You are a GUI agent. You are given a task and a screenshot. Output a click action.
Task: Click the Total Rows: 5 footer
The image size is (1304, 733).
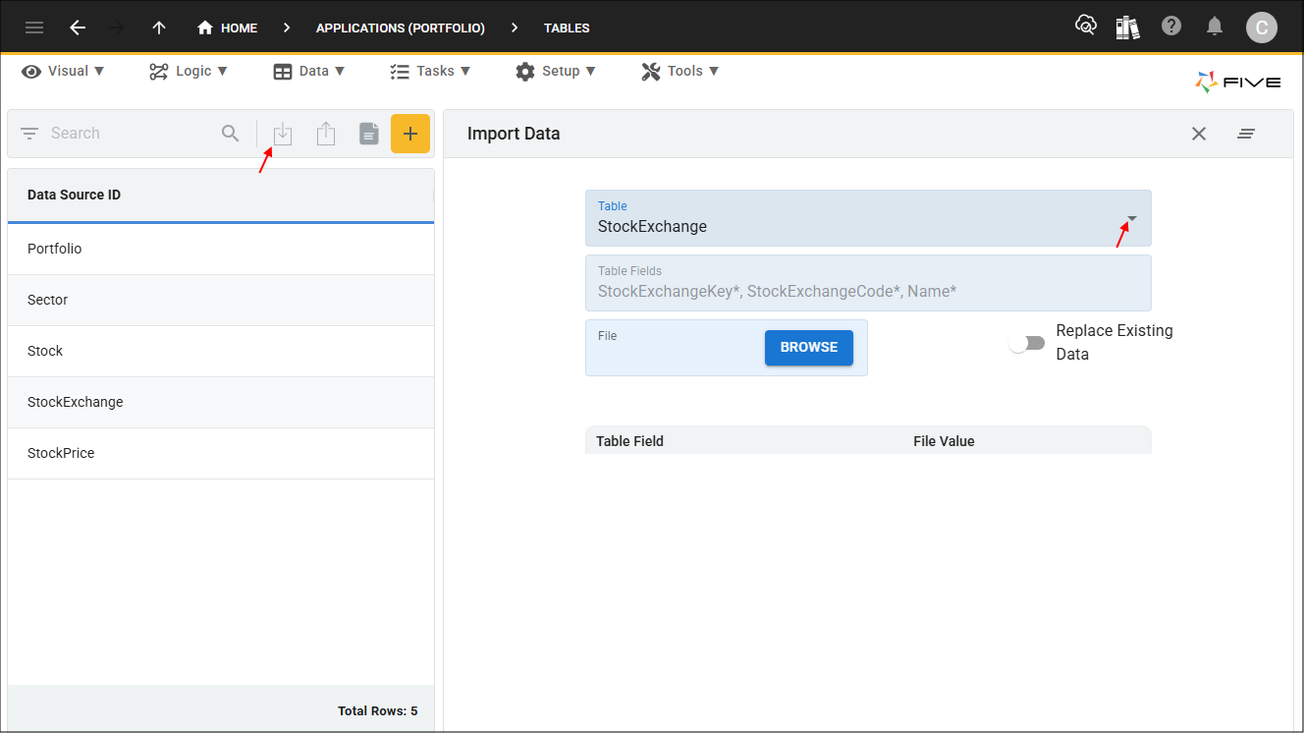coord(378,710)
